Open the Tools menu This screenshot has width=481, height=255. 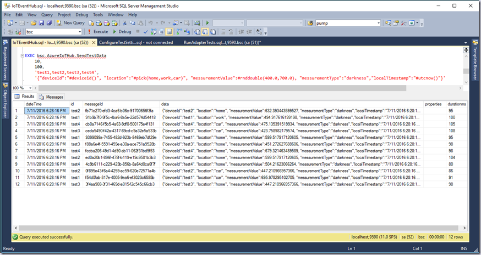98,14
